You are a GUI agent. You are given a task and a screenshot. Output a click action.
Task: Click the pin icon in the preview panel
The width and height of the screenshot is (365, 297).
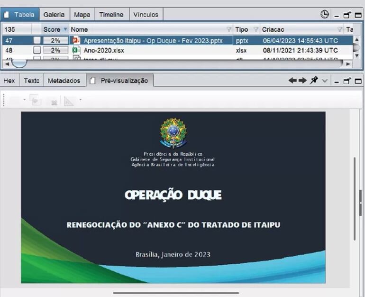(x=313, y=81)
